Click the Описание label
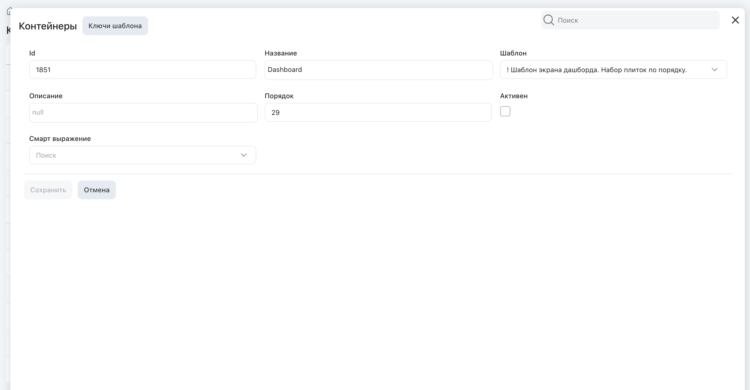The image size is (750, 390). pyautogui.click(x=46, y=96)
